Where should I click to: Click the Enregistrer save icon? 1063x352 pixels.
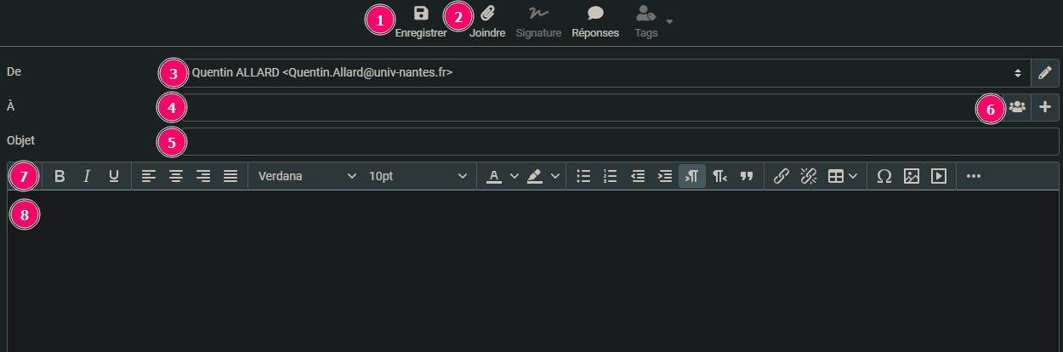click(x=420, y=14)
